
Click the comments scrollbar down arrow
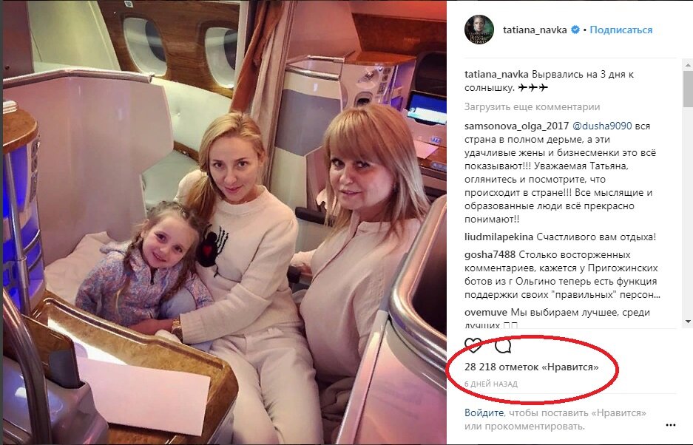point(688,322)
